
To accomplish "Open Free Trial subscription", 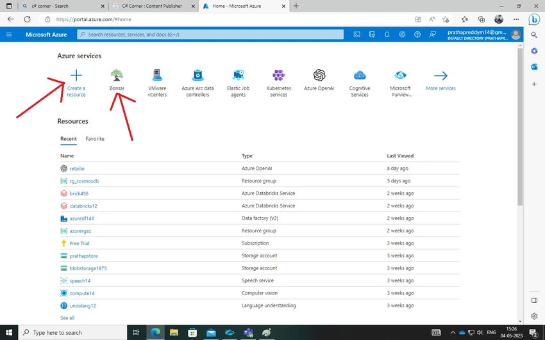I will (80, 243).
